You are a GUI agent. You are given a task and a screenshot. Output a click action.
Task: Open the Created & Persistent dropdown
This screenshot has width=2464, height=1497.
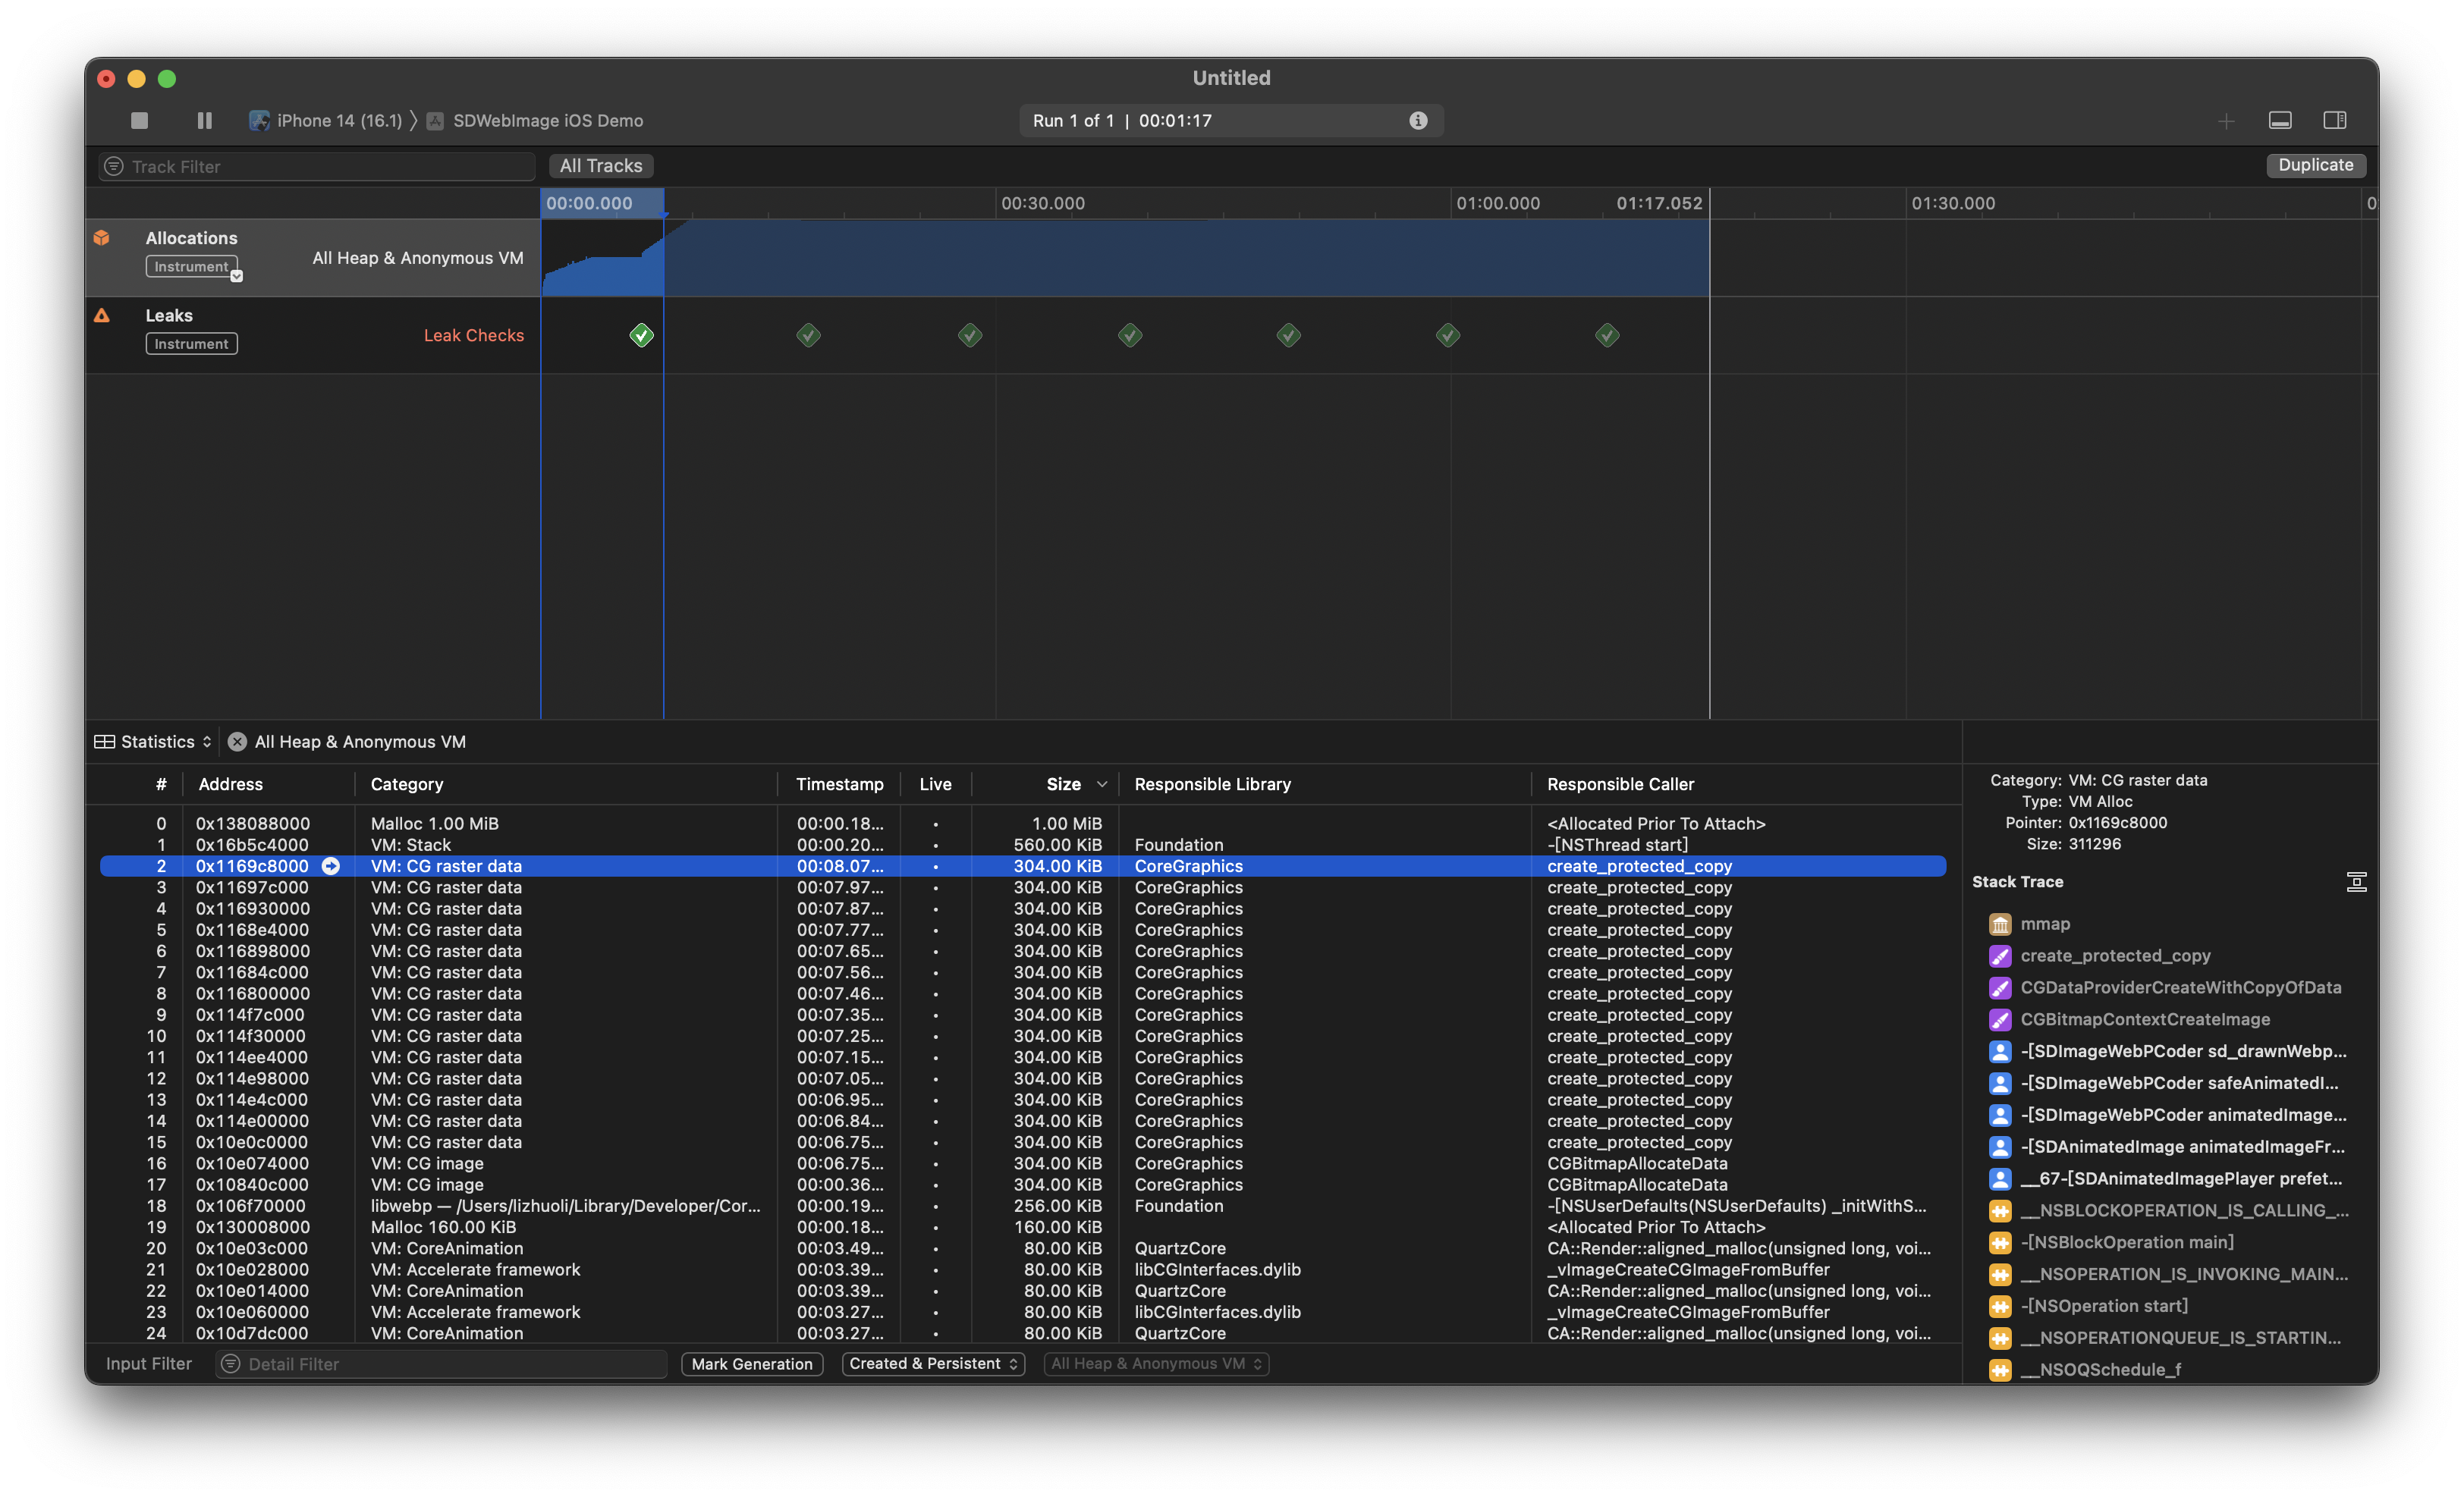933,1364
